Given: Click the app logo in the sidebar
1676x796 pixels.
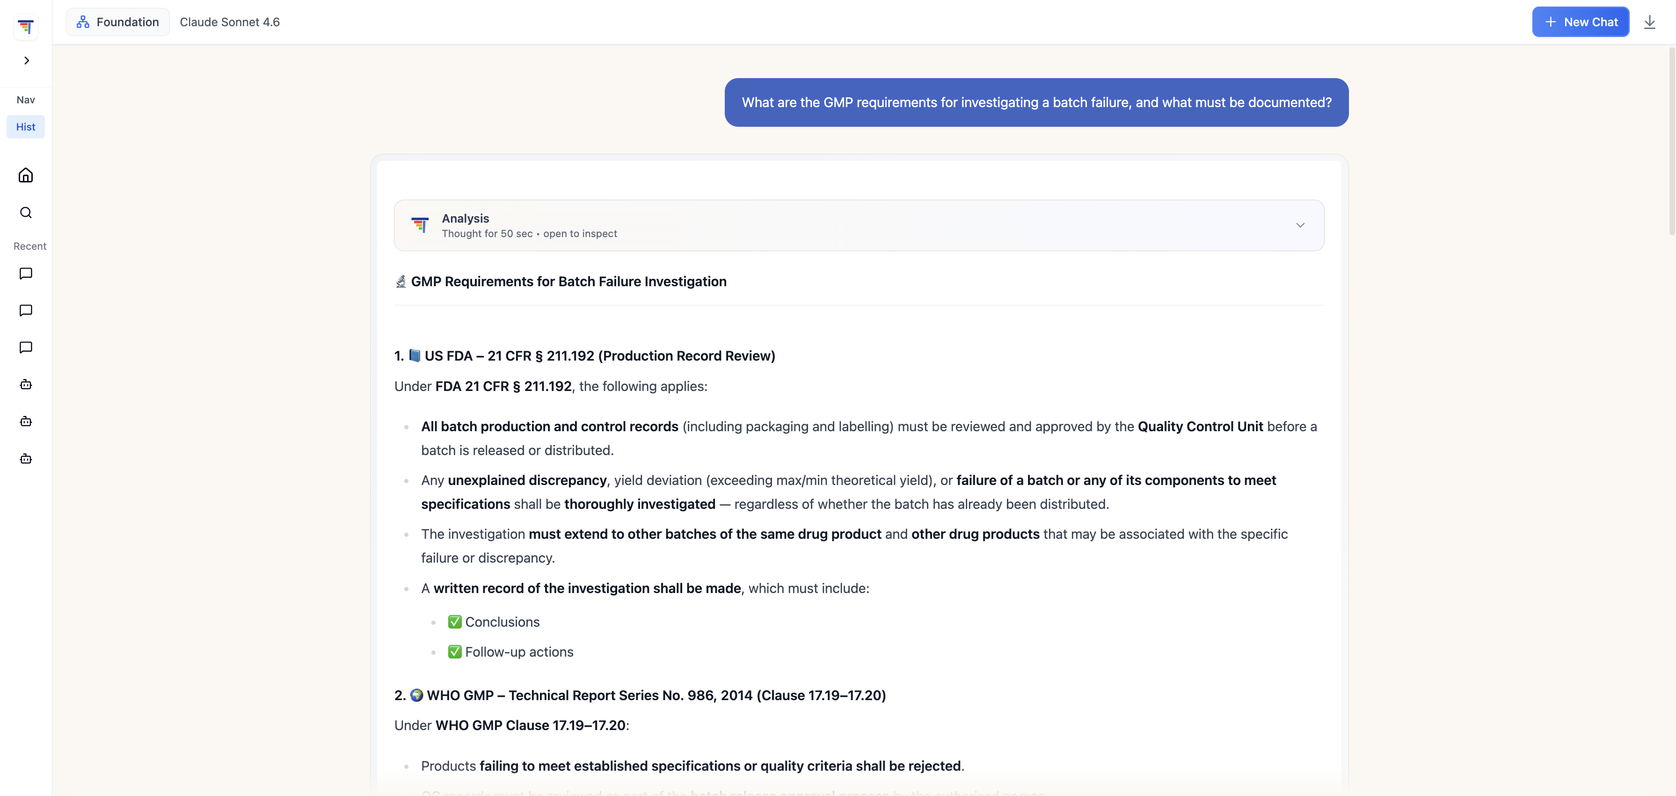Looking at the screenshot, I should (x=26, y=27).
